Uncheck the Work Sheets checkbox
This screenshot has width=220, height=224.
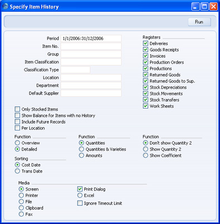coord(145,106)
